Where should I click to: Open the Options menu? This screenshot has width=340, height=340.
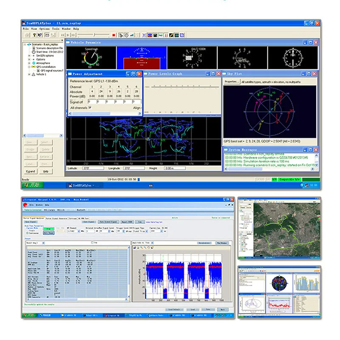tap(45, 29)
